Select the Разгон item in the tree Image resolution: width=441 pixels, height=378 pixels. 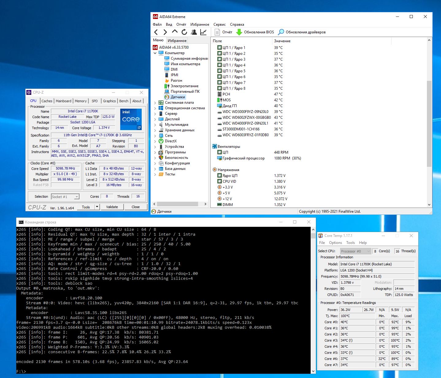176,80
